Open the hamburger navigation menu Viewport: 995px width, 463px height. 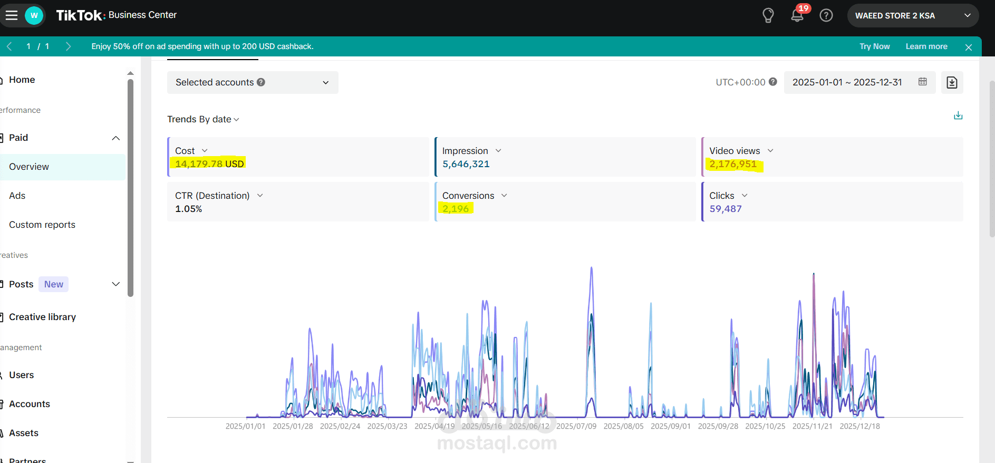(12, 15)
